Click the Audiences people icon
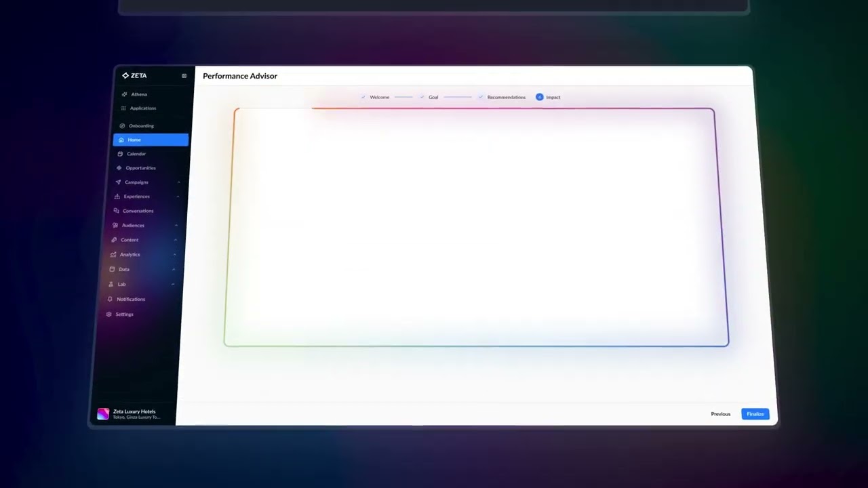Screen dimensions: 868x488 115,225
